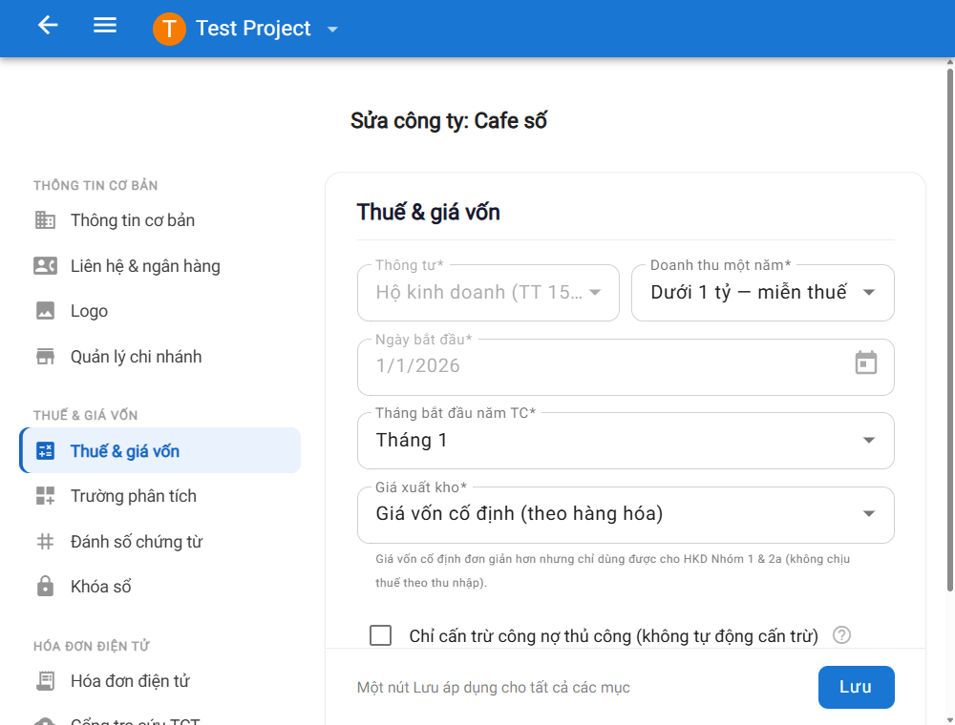The image size is (955, 725).
Task: Tick the Chỉ cấn trừ công nợ thủ công checkbox
Action: (x=381, y=635)
